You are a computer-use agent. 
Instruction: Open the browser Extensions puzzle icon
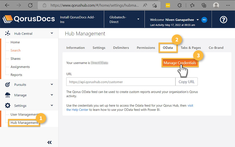[x=179, y=5]
